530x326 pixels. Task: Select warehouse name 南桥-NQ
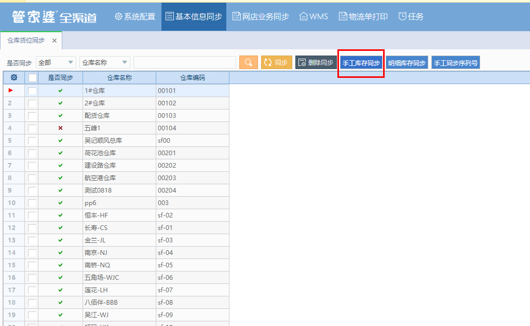coord(98,265)
